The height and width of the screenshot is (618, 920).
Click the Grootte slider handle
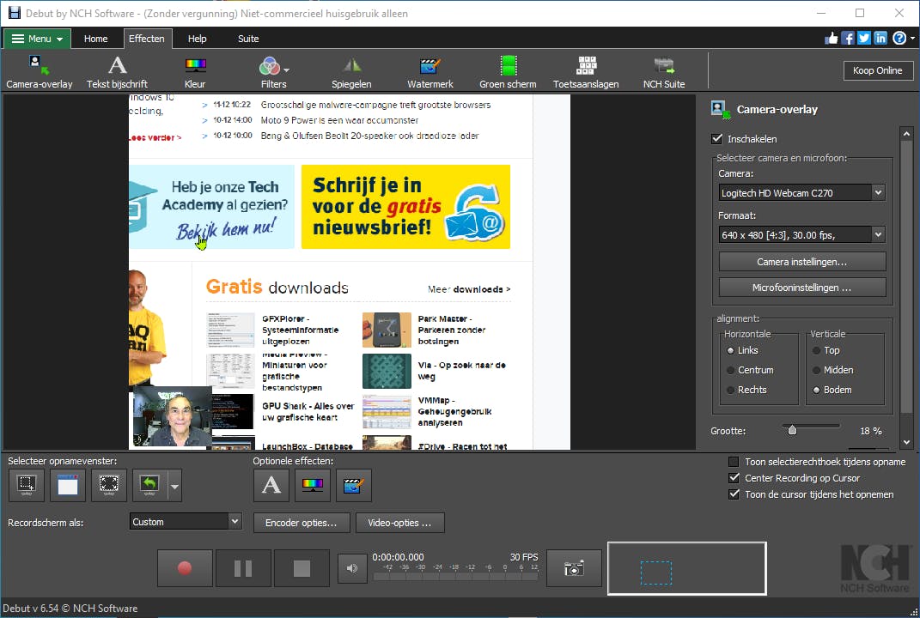tap(792, 430)
